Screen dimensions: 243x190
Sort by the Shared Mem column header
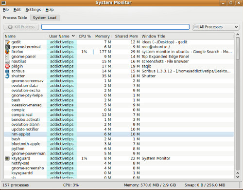coord(126,36)
